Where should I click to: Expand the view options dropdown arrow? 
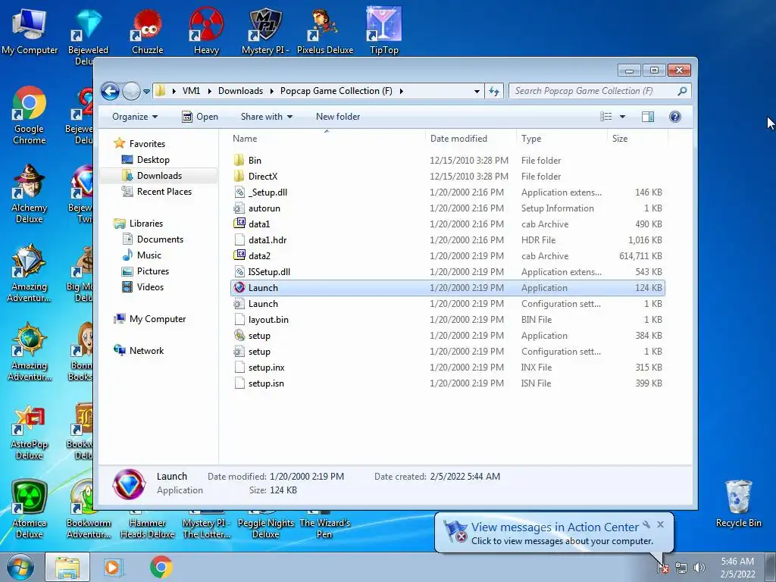(x=622, y=117)
